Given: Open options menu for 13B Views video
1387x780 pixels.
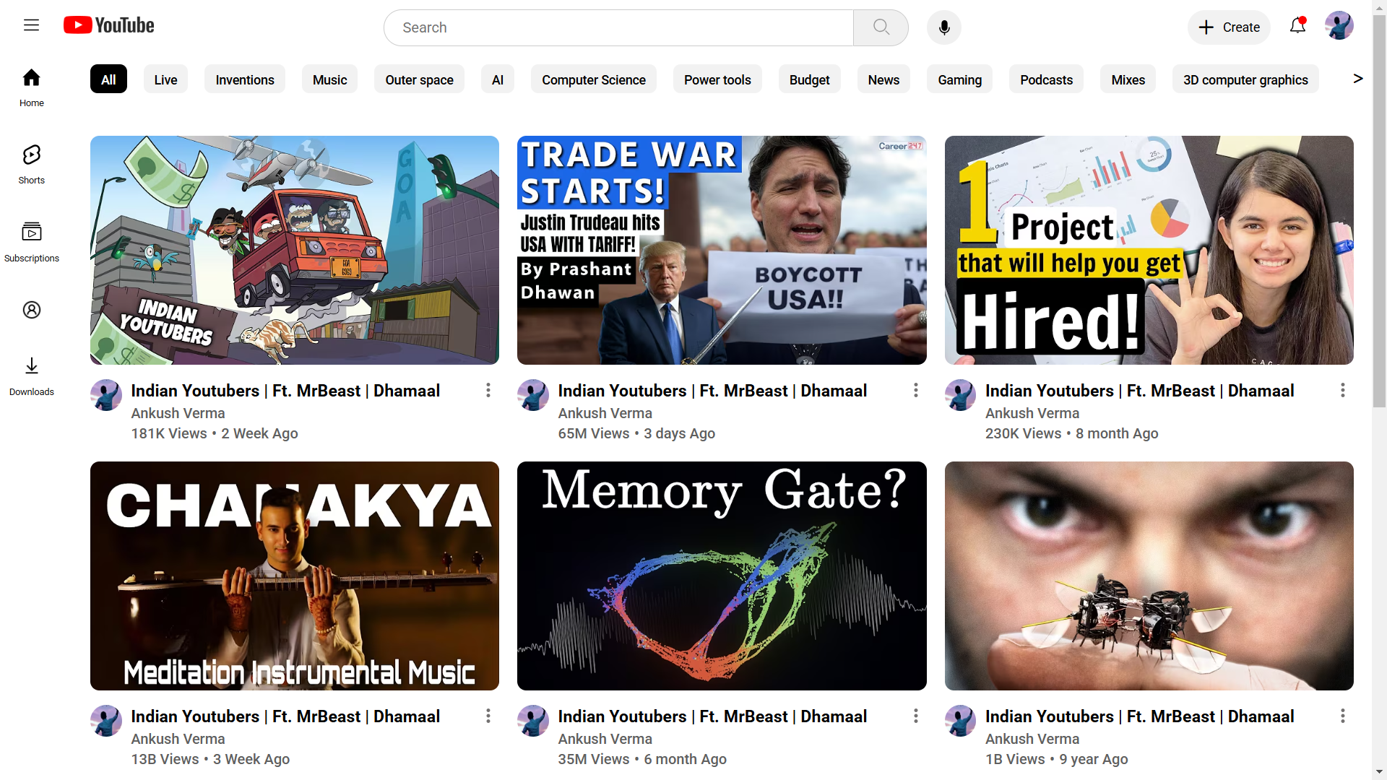Looking at the screenshot, I should click(488, 716).
